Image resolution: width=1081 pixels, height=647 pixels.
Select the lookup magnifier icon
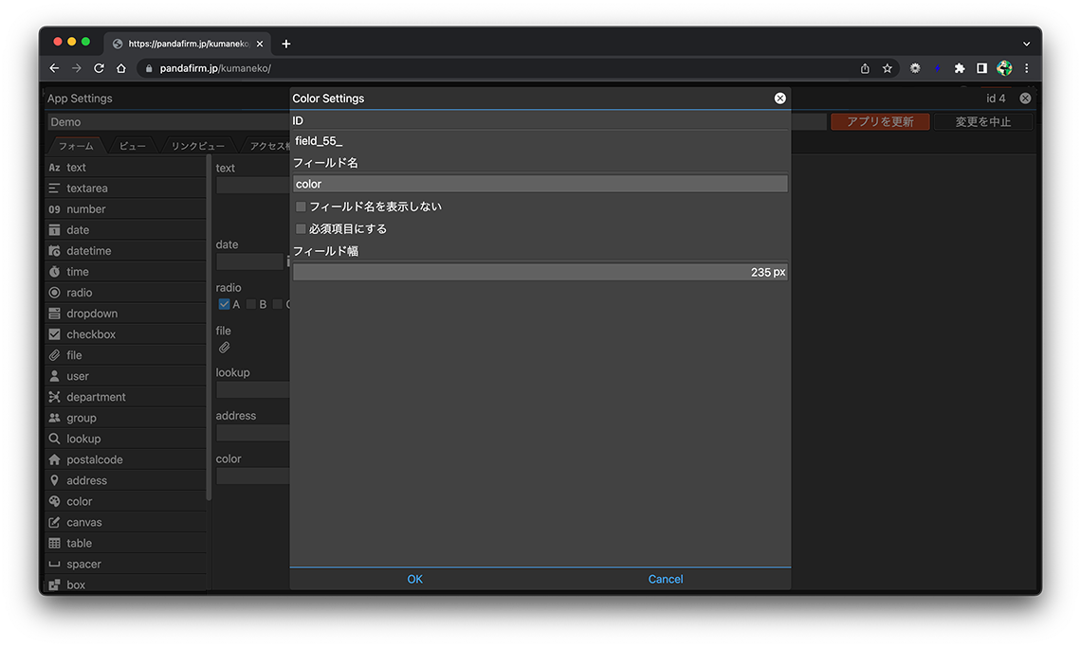click(55, 439)
